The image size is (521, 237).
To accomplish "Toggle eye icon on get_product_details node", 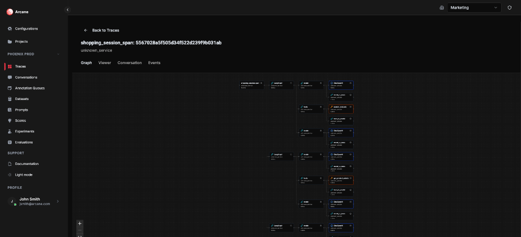I will 351,178.
